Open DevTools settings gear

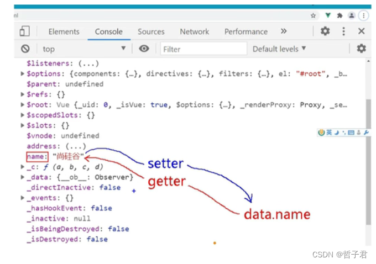(x=325, y=31)
